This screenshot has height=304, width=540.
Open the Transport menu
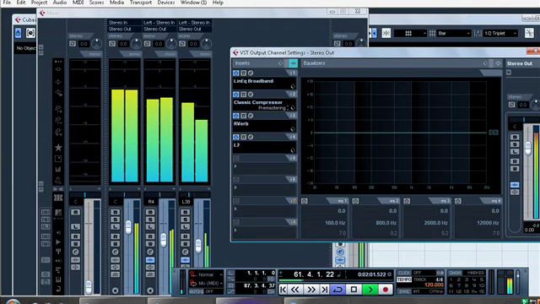141,3
